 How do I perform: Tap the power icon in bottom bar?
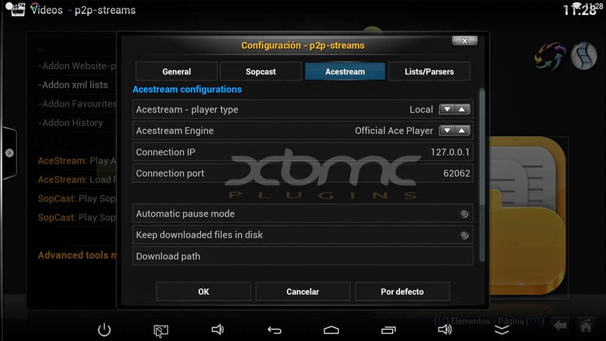pos(104,330)
